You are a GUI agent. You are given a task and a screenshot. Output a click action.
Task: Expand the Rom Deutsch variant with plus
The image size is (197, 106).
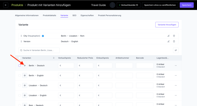pos(25,105)
